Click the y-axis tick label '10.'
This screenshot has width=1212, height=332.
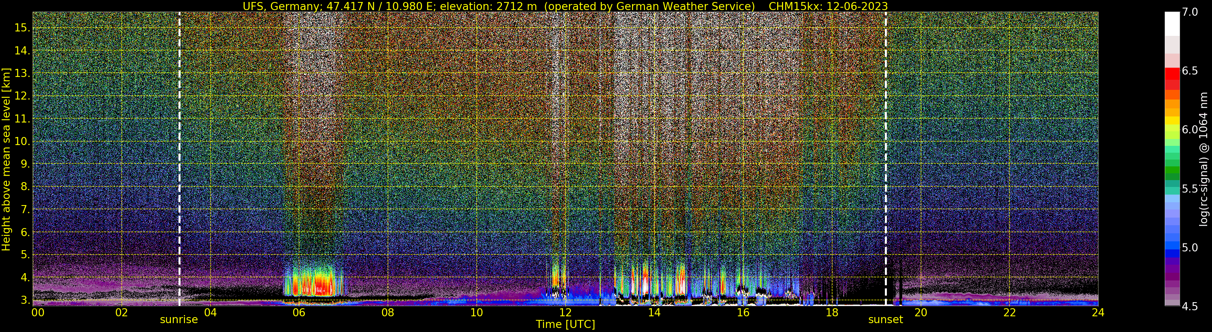[22, 141]
